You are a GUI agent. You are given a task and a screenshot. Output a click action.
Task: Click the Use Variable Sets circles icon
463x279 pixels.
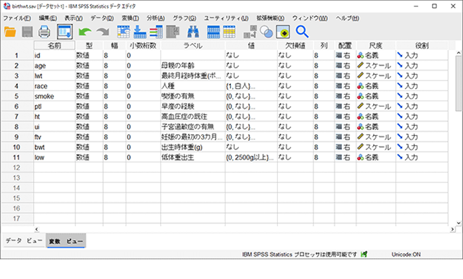(267, 32)
